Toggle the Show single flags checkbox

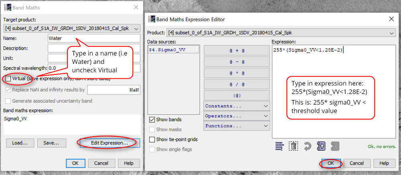pyautogui.click(x=152, y=149)
